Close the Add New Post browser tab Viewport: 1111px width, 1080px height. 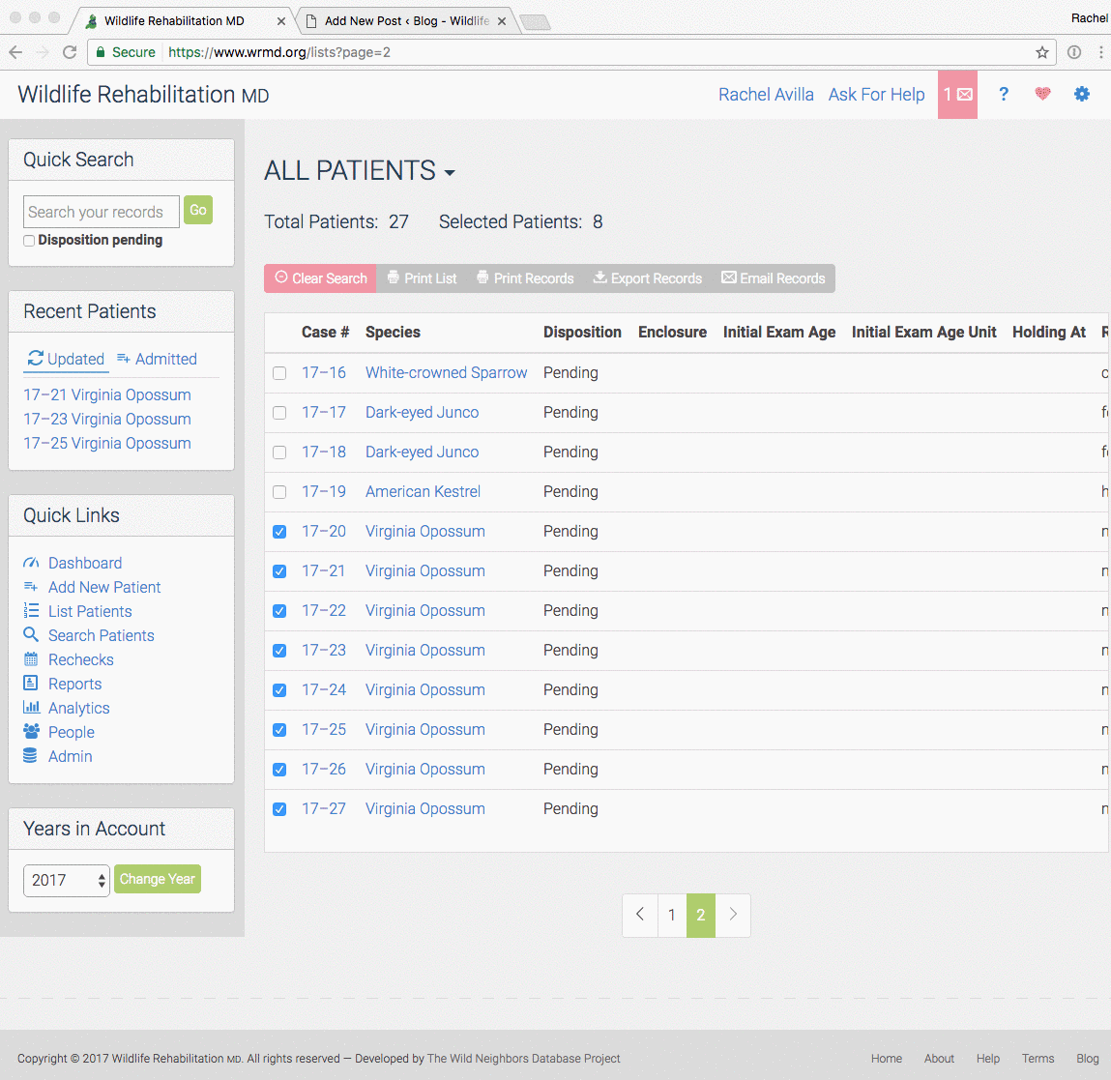tap(502, 21)
